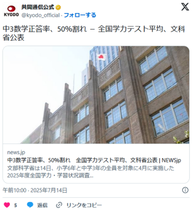The width and height of the screenshot is (194, 210).
Task: Open the 共同通信公式 account name
Action: tap(38, 7)
